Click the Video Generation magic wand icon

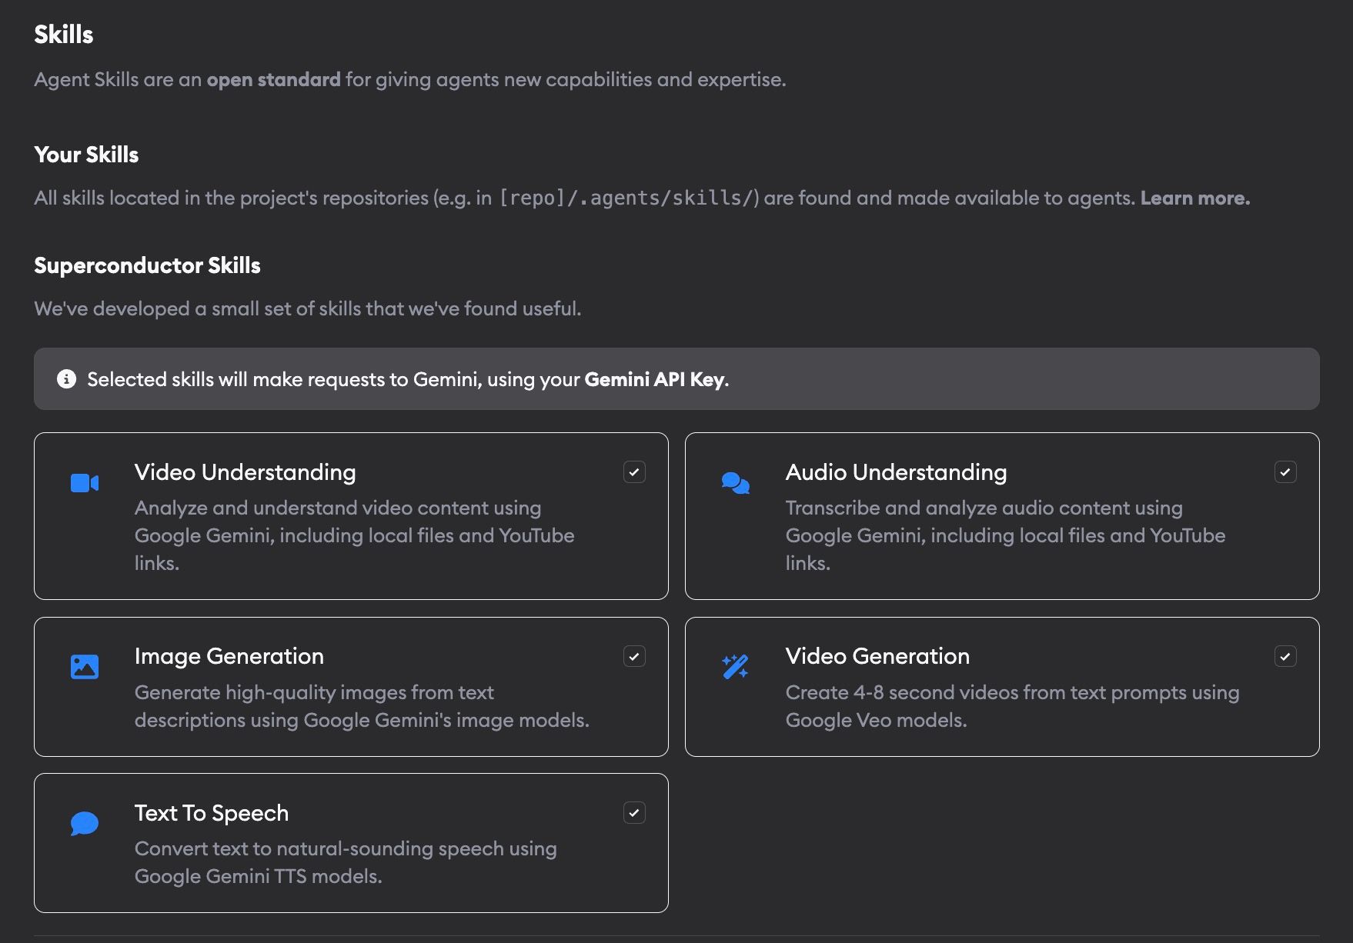click(x=736, y=667)
